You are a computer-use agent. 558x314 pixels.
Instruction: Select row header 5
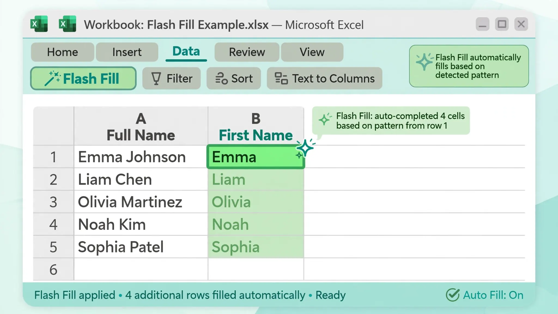(x=53, y=247)
